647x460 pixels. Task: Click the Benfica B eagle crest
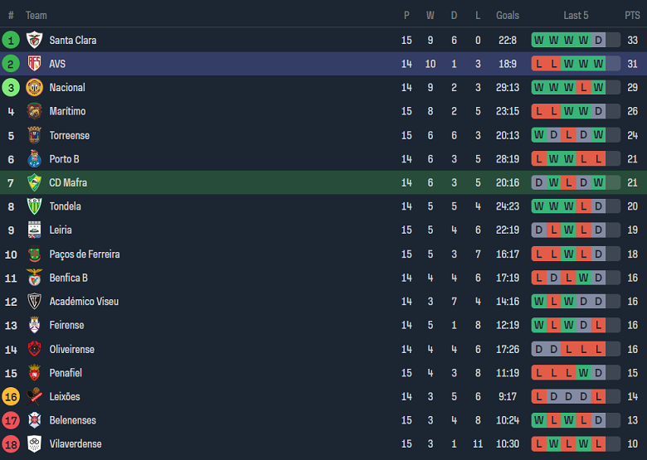pyautogui.click(x=34, y=278)
